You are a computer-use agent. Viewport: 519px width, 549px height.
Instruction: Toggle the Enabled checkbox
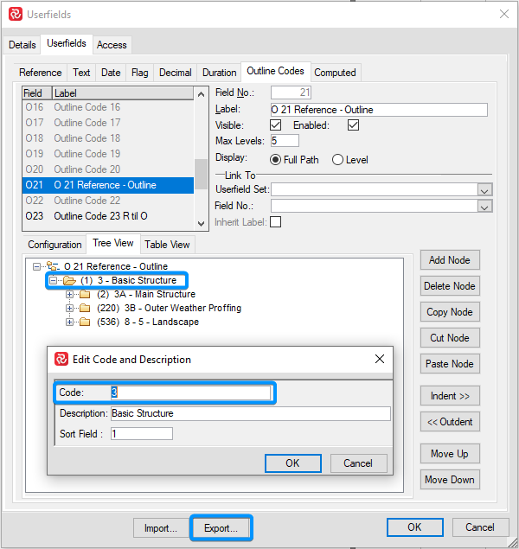pyautogui.click(x=353, y=125)
